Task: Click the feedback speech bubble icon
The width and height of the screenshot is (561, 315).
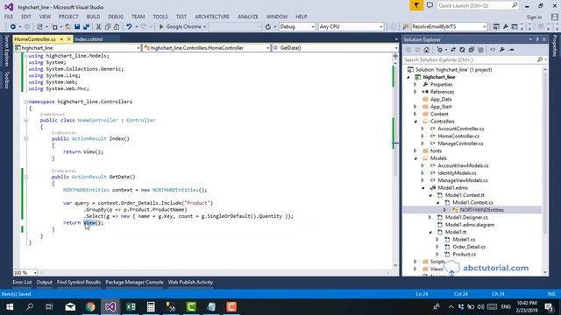Action: click(x=430, y=5)
